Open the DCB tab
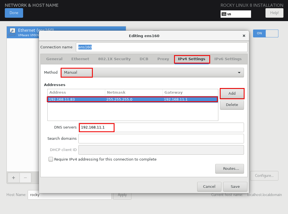288x214 pixels. 144,59
